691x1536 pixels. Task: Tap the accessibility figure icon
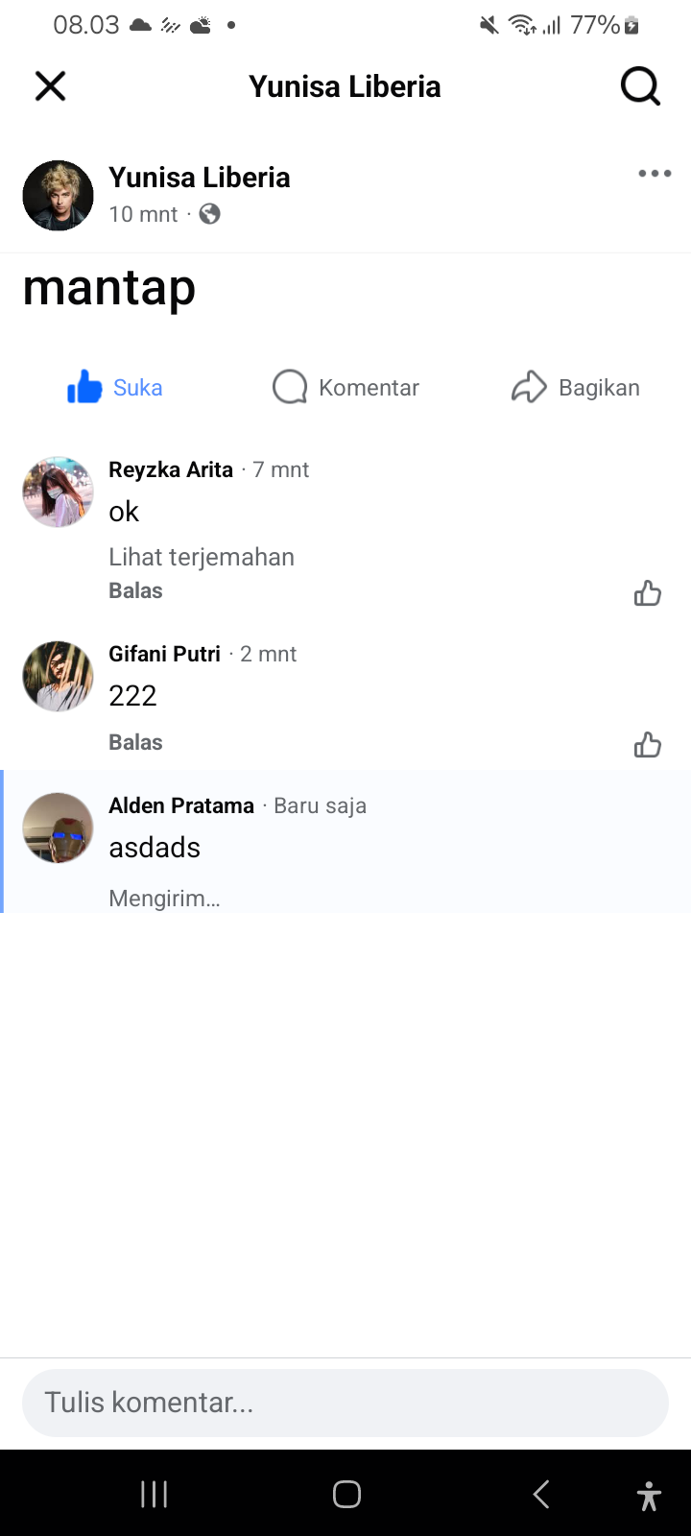[x=649, y=1495]
